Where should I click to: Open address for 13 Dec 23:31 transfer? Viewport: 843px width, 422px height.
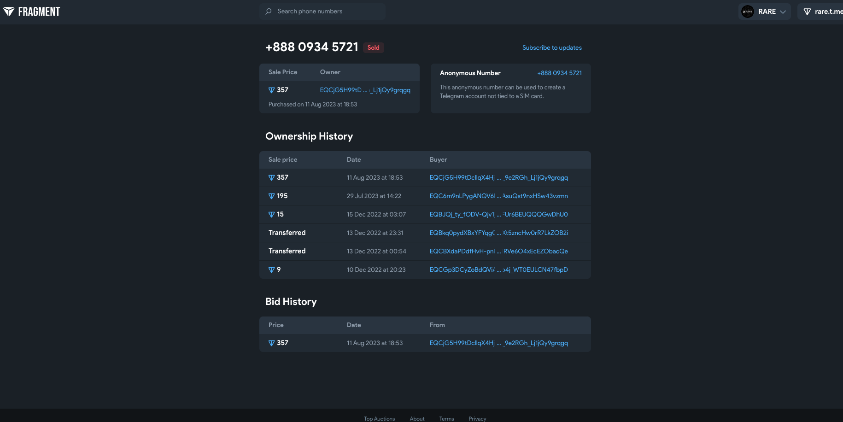(499, 233)
